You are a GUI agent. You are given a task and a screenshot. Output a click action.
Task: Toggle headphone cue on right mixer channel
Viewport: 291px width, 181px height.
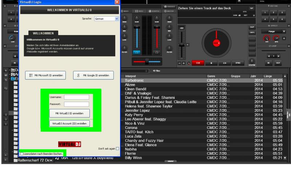pos(157,52)
